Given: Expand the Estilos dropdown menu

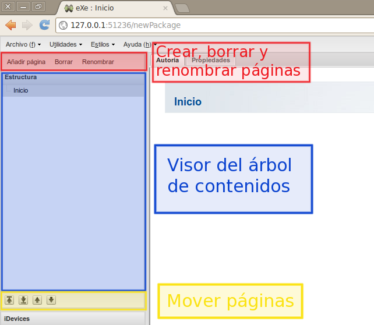Looking at the screenshot, I should point(103,44).
